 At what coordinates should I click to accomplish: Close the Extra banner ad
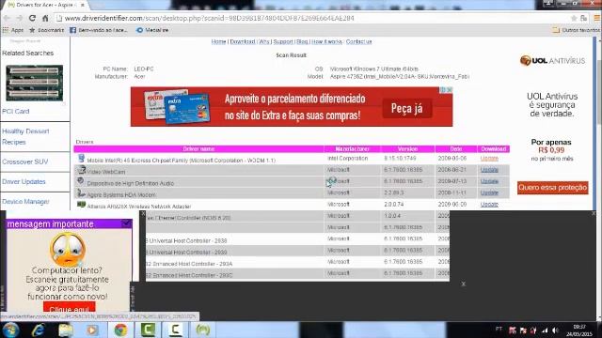point(450,90)
